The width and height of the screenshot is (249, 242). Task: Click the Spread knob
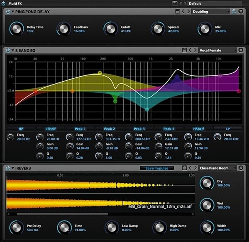tap(158, 29)
